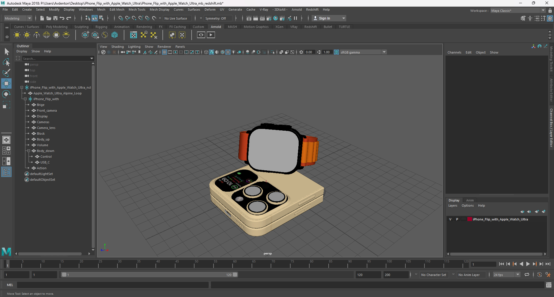This screenshot has height=297, width=554.
Task: Choose the Paint Selection tool
Action: click(6, 73)
